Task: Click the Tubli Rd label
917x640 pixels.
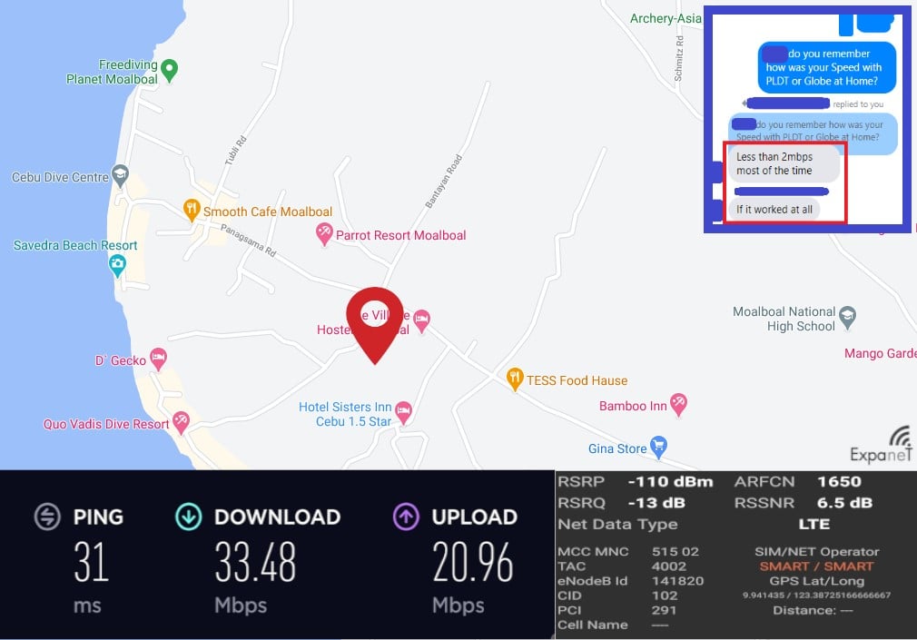Action: coord(236,151)
